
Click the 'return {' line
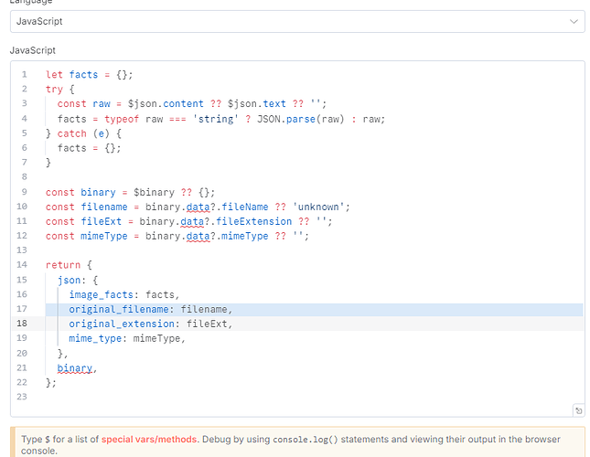(x=69, y=265)
